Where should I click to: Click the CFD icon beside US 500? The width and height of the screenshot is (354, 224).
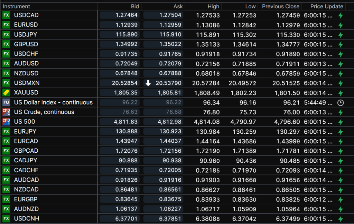[6, 122]
